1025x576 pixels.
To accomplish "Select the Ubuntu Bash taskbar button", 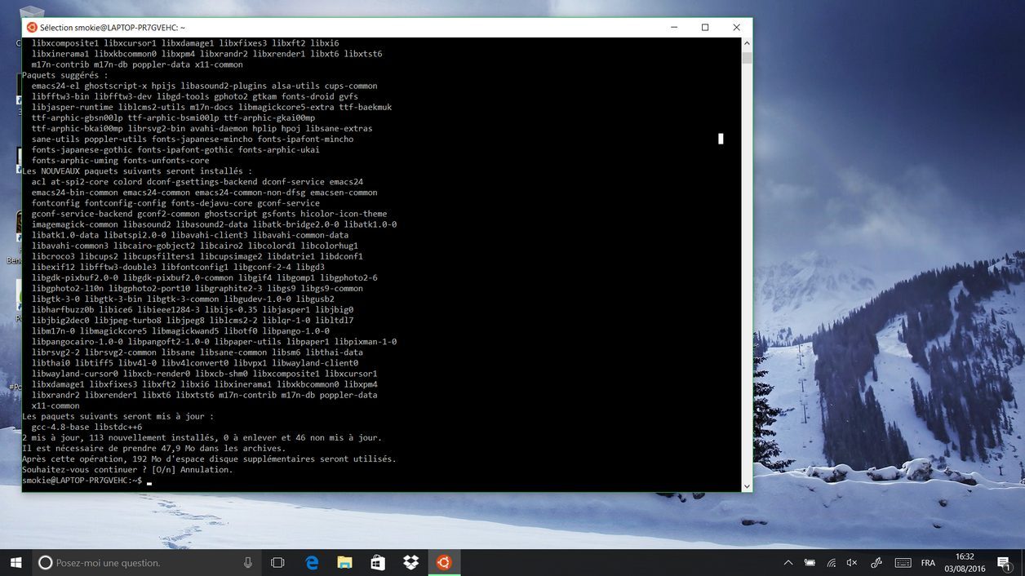I will pyautogui.click(x=444, y=562).
